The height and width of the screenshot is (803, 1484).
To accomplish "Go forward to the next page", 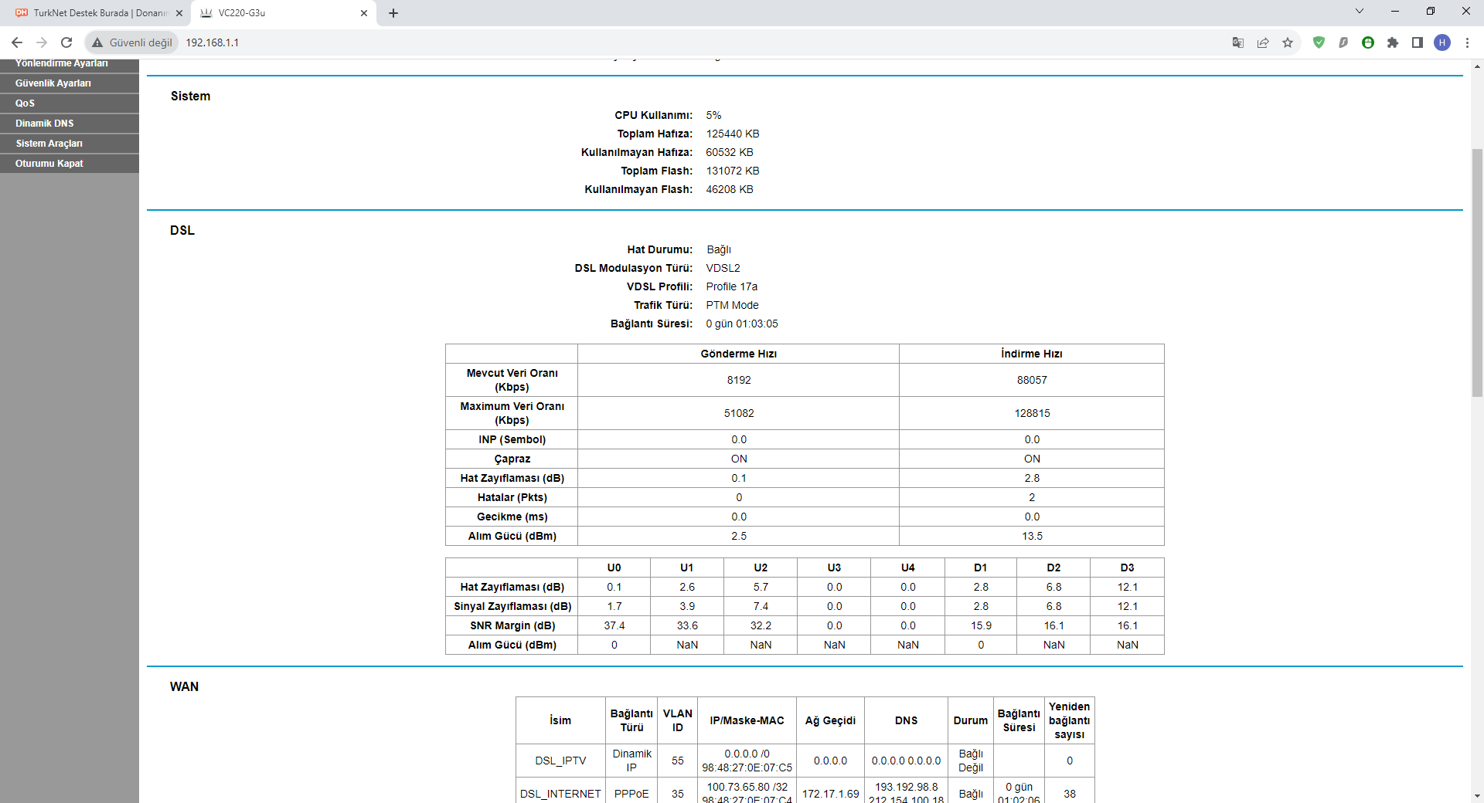I will click(42, 42).
